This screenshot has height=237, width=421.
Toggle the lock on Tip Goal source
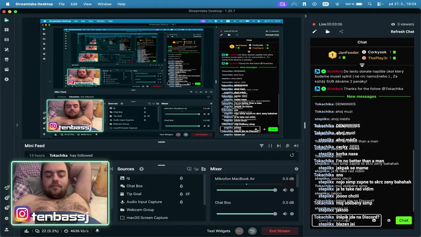click(x=181, y=194)
